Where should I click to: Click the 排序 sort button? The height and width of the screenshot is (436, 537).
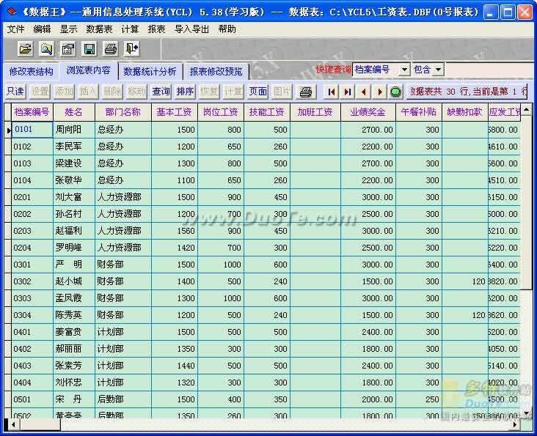click(x=185, y=92)
